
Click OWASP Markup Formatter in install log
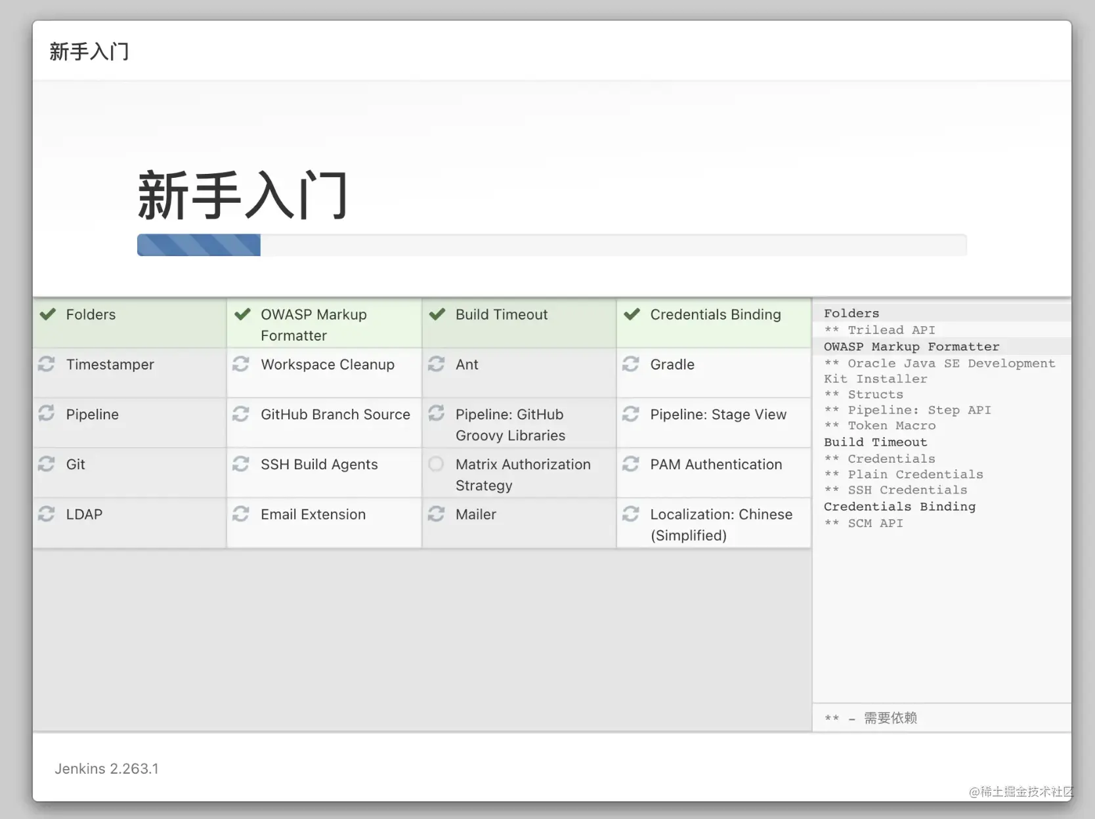pos(912,346)
